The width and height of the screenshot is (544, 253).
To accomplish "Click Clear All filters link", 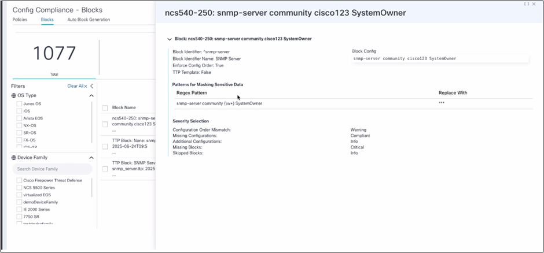I will [77, 86].
